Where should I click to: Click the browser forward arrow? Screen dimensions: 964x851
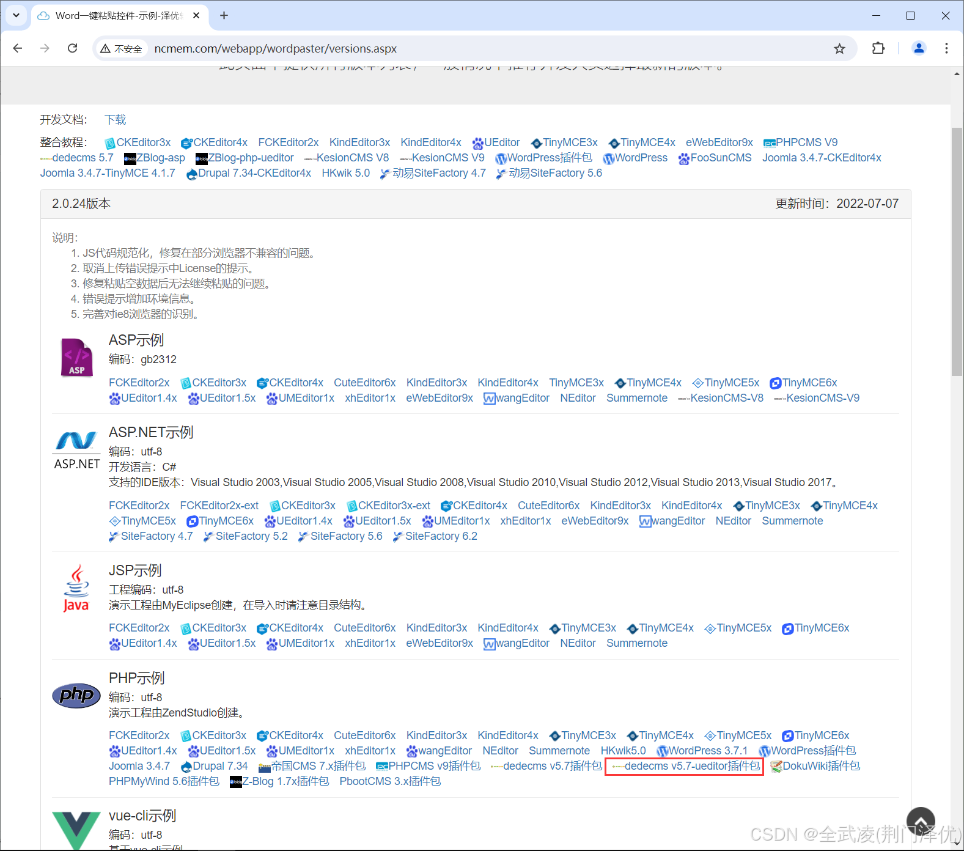(x=45, y=48)
